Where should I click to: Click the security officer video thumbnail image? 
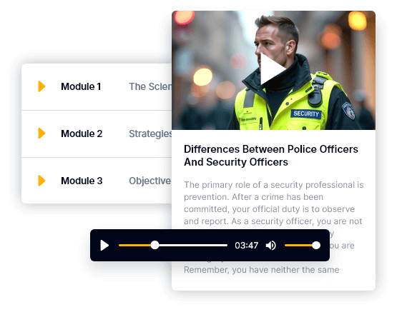point(273,70)
